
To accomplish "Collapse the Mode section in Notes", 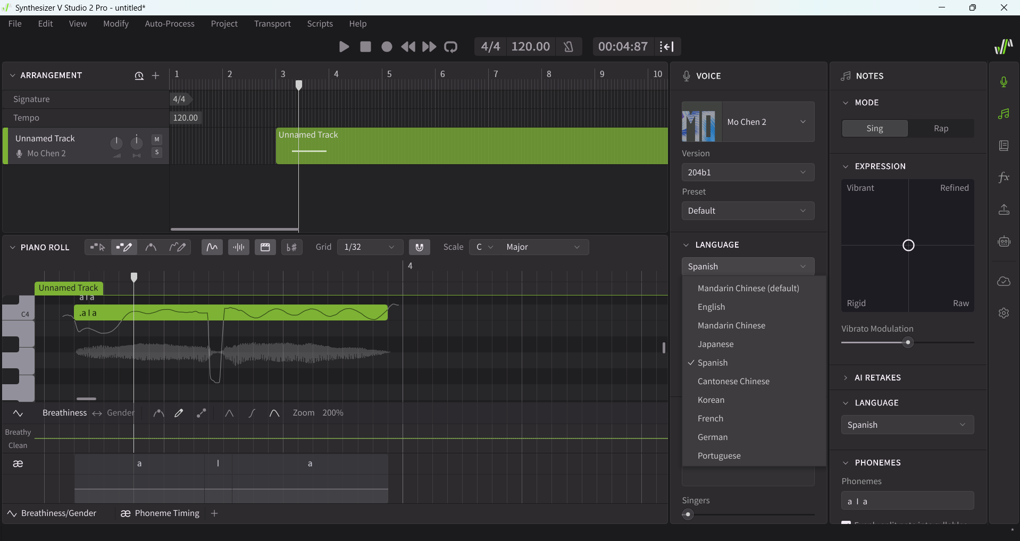I will coord(846,103).
